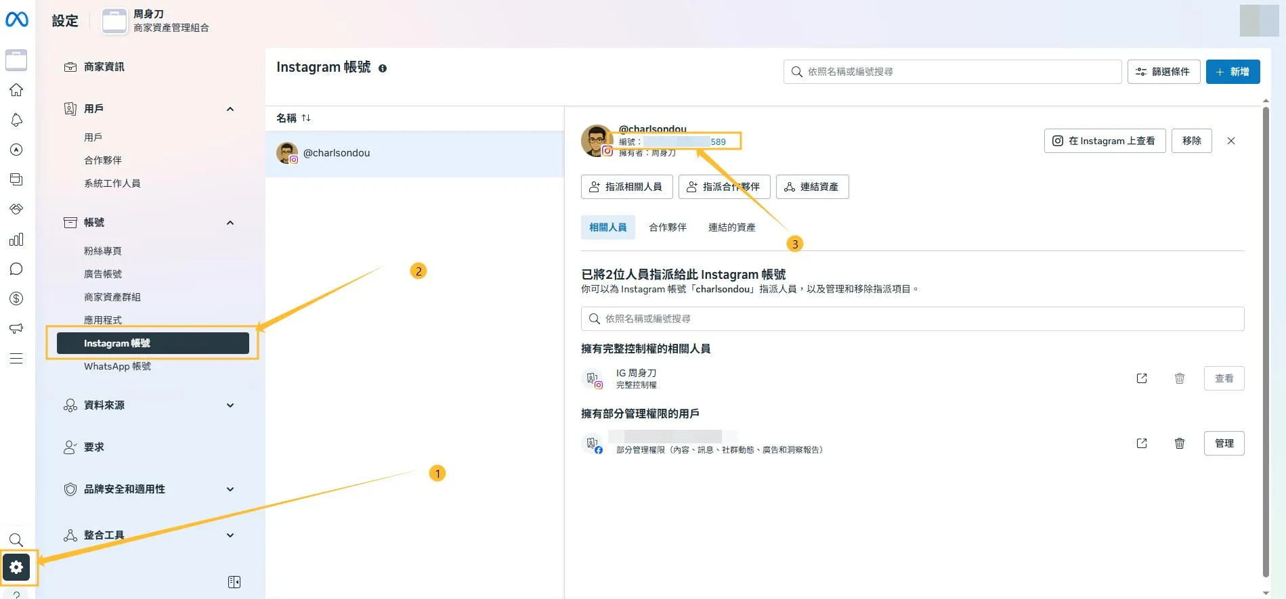Collapse the 用戶 section

tap(230, 109)
